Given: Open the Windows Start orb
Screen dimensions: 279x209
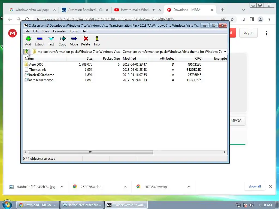Looking at the screenshot, I should [x=7, y=204].
